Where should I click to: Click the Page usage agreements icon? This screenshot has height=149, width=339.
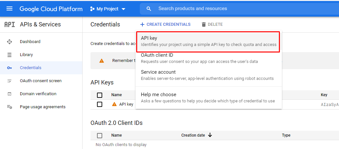(9, 107)
